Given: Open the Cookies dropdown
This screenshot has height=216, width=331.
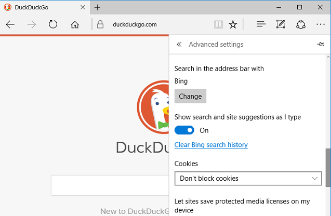Looking at the screenshot, I should pos(248,179).
